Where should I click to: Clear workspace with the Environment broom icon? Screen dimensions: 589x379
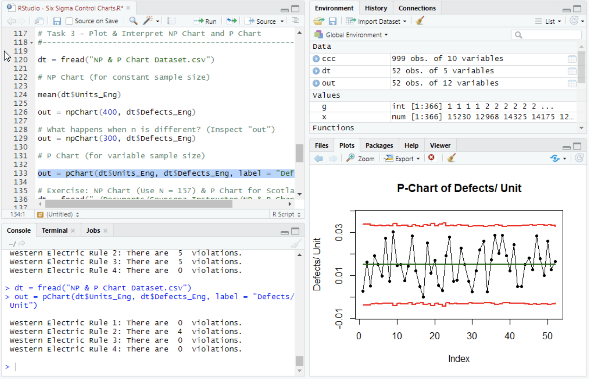[420, 21]
